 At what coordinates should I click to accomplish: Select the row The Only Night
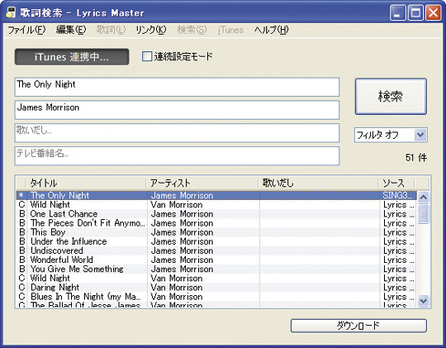pos(216,195)
